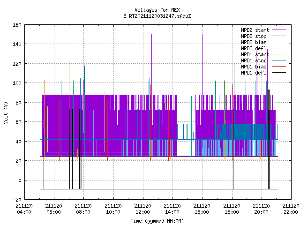The height and width of the screenshot is (225, 300).
Task: Click the 04:00 time tick label
Action: (24, 212)
